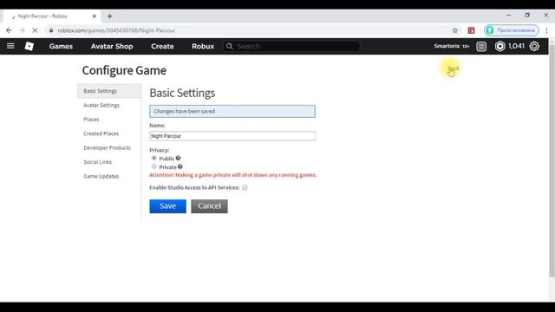Open the red browser extension icon
Viewport: 555px width, 312px height.
pos(471,30)
